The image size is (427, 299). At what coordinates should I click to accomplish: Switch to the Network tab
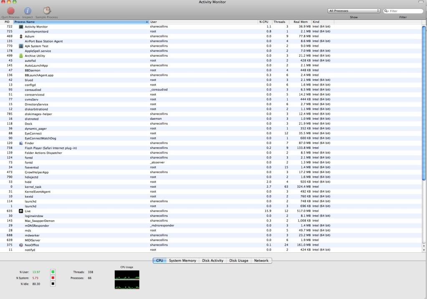point(261,261)
